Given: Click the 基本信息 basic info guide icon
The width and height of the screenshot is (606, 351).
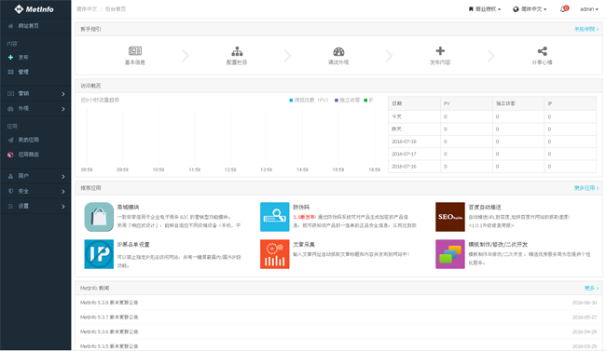Looking at the screenshot, I should coord(135,51).
